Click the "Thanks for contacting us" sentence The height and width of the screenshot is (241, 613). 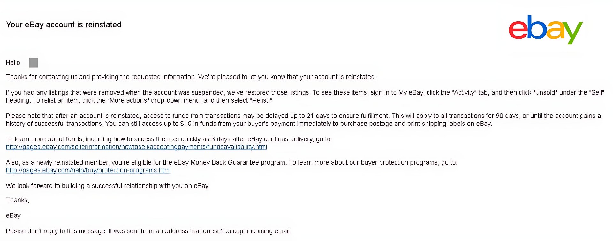(191, 77)
